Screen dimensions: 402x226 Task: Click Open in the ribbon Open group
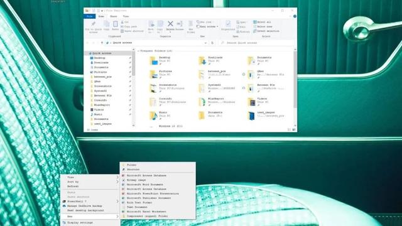(241, 23)
